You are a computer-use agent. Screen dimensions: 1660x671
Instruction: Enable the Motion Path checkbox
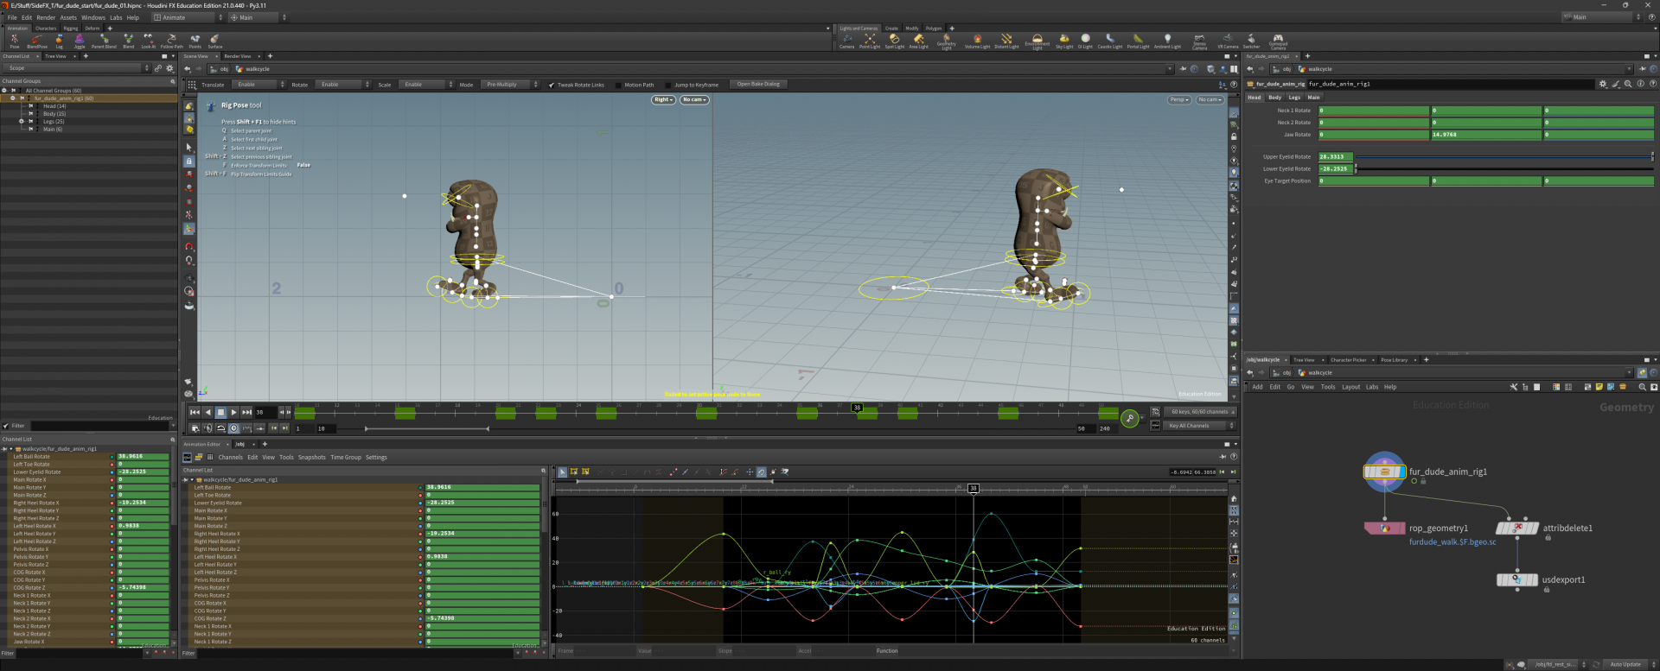click(x=618, y=85)
